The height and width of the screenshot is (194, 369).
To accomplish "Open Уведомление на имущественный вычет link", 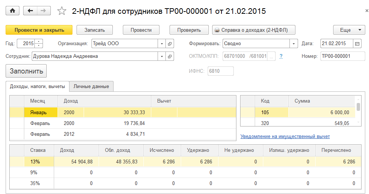I will 285,137.
